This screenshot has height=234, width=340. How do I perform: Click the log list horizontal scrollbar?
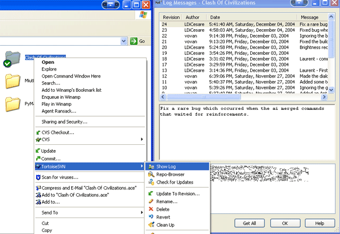pyautogui.click(x=244, y=98)
